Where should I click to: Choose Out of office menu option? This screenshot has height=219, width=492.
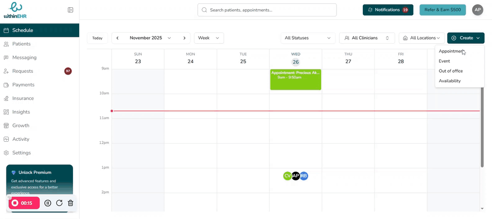[x=450, y=71]
